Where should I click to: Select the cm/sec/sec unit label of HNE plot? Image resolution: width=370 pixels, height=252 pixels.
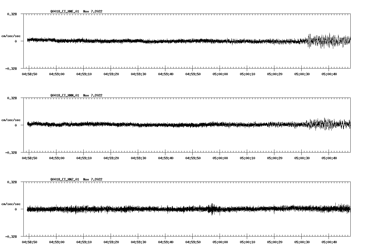(x=11, y=36)
